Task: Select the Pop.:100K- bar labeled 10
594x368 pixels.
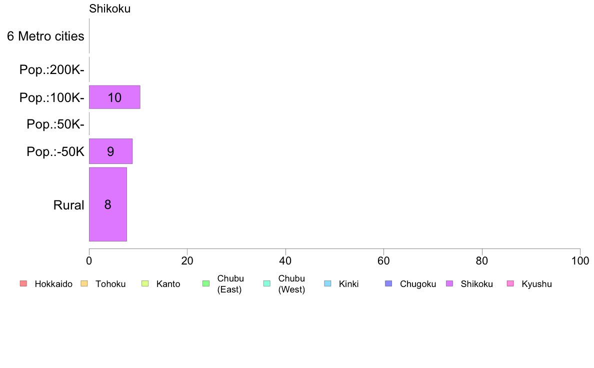Action: coord(114,97)
